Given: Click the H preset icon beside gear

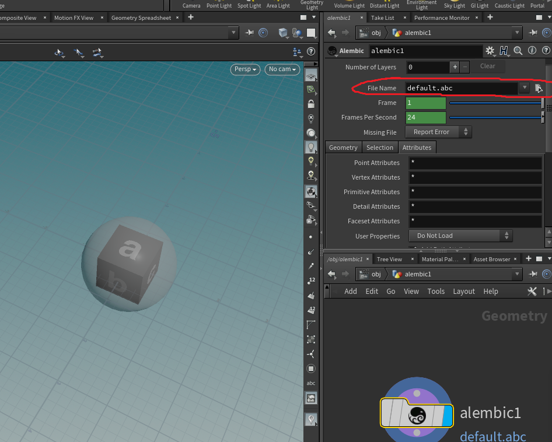Looking at the screenshot, I should click(x=504, y=51).
